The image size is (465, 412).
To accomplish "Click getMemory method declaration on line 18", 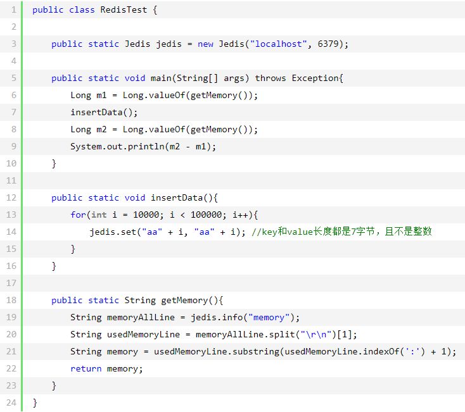I will [184, 301].
